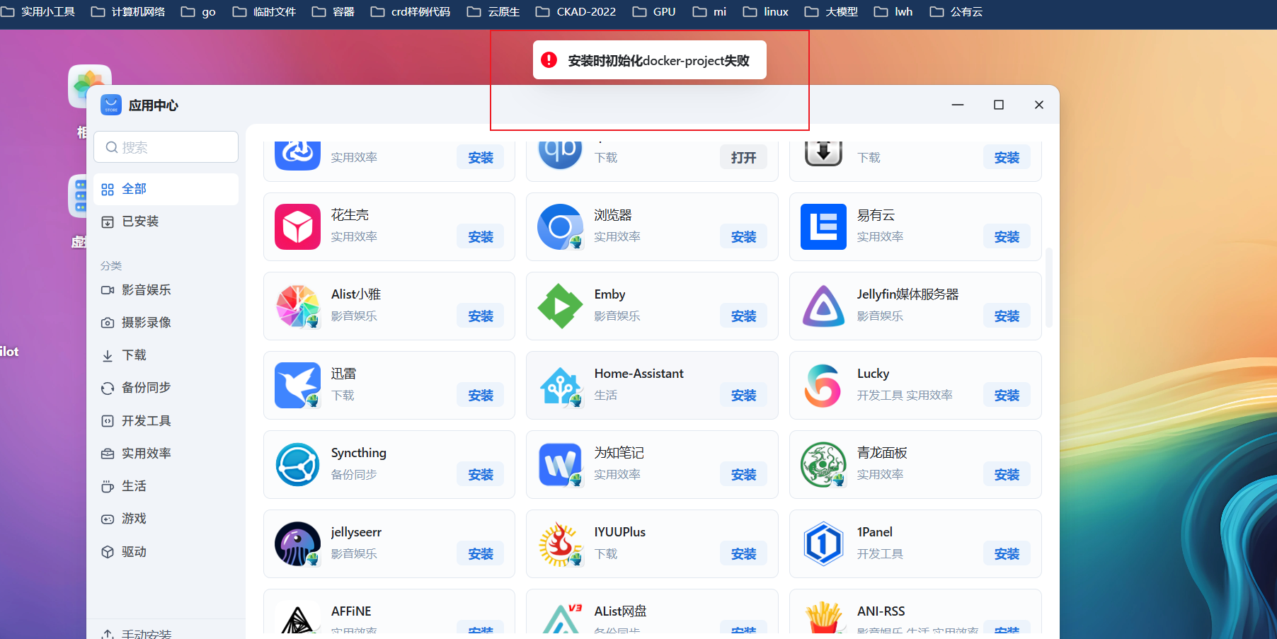Click the 应用中心 store logo icon
This screenshot has width=1277, height=639.
point(111,105)
